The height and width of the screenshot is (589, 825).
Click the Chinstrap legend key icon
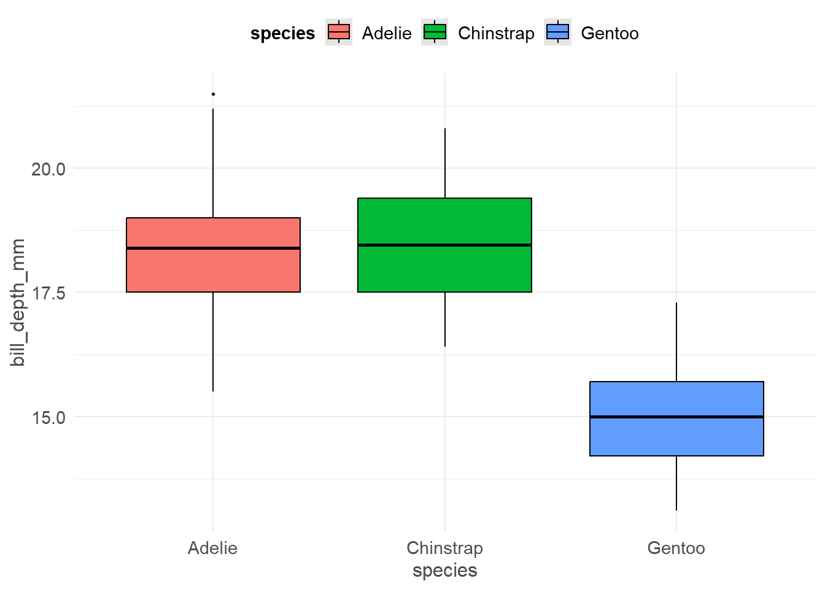point(435,32)
